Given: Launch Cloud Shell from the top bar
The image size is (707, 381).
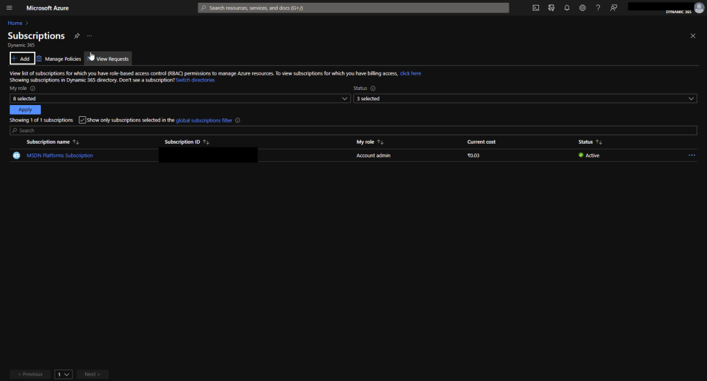Looking at the screenshot, I should [536, 8].
